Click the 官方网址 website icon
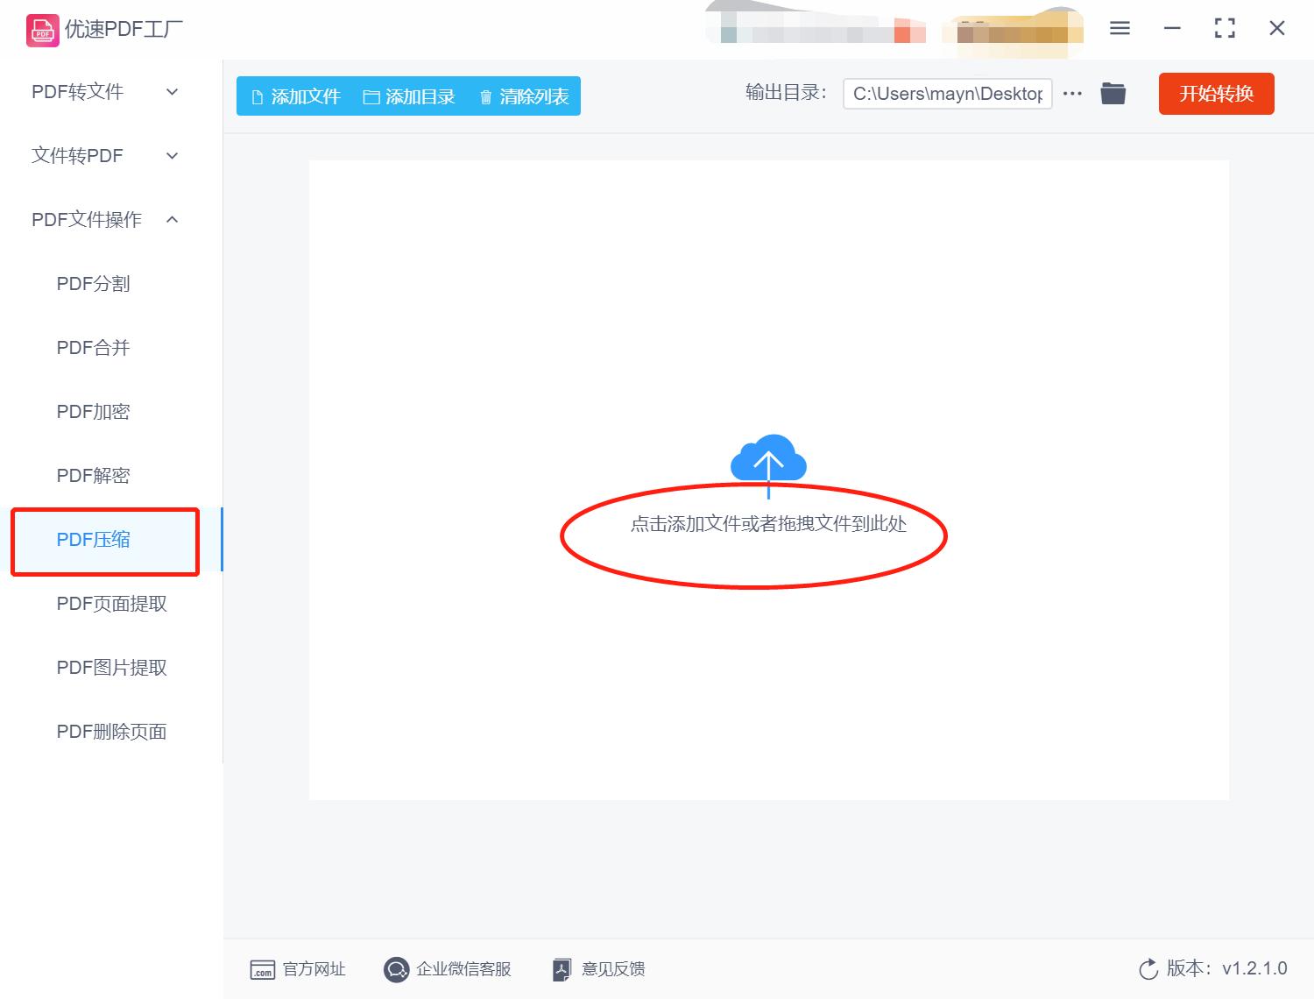 coord(264,969)
